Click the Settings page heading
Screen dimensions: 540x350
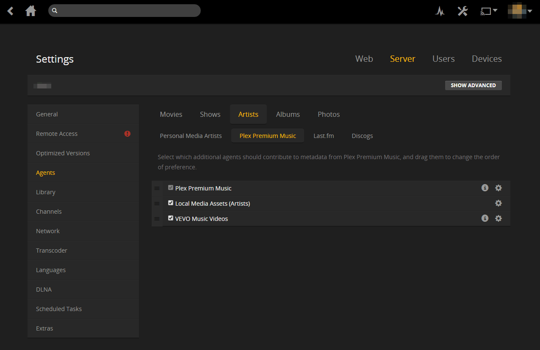[x=55, y=59]
